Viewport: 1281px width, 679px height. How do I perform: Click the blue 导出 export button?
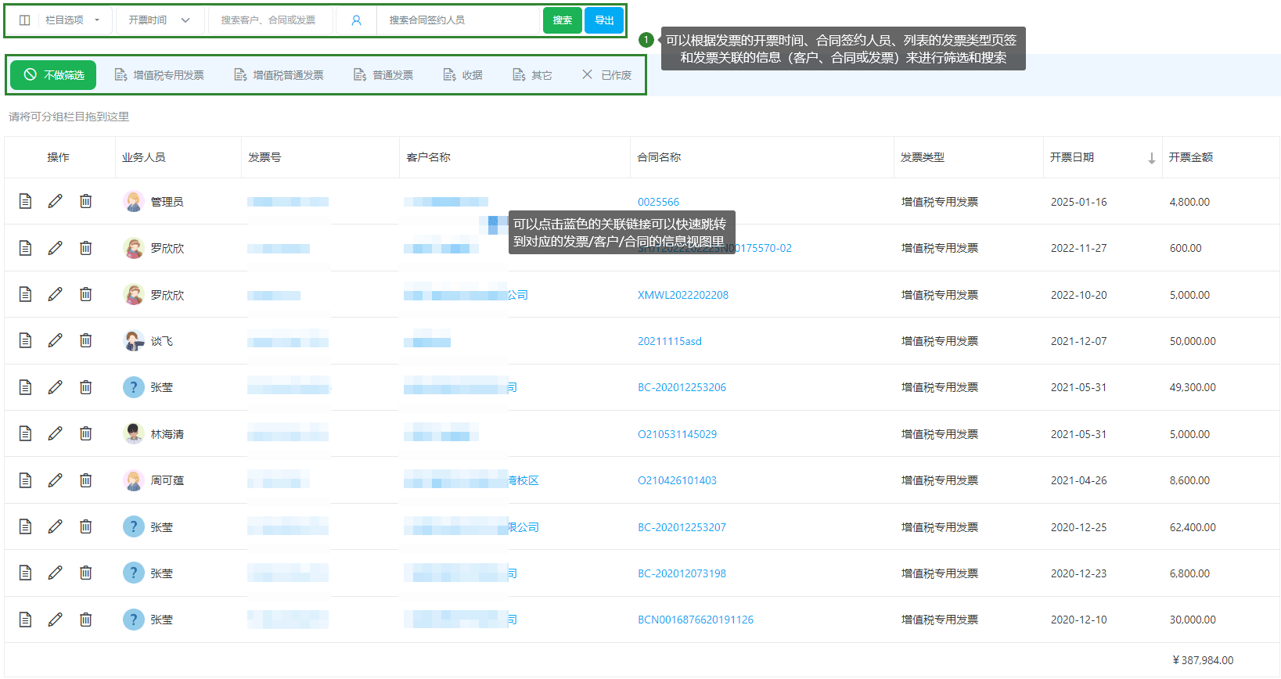coord(604,20)
